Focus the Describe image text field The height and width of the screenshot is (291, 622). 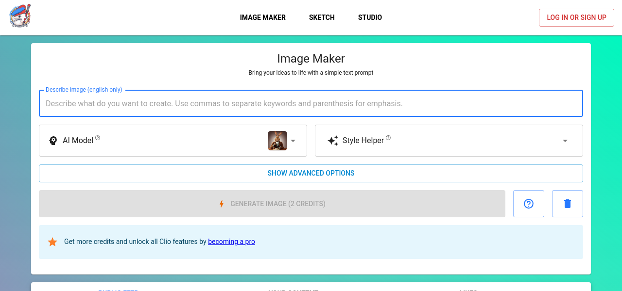click(x=311, y=103)
